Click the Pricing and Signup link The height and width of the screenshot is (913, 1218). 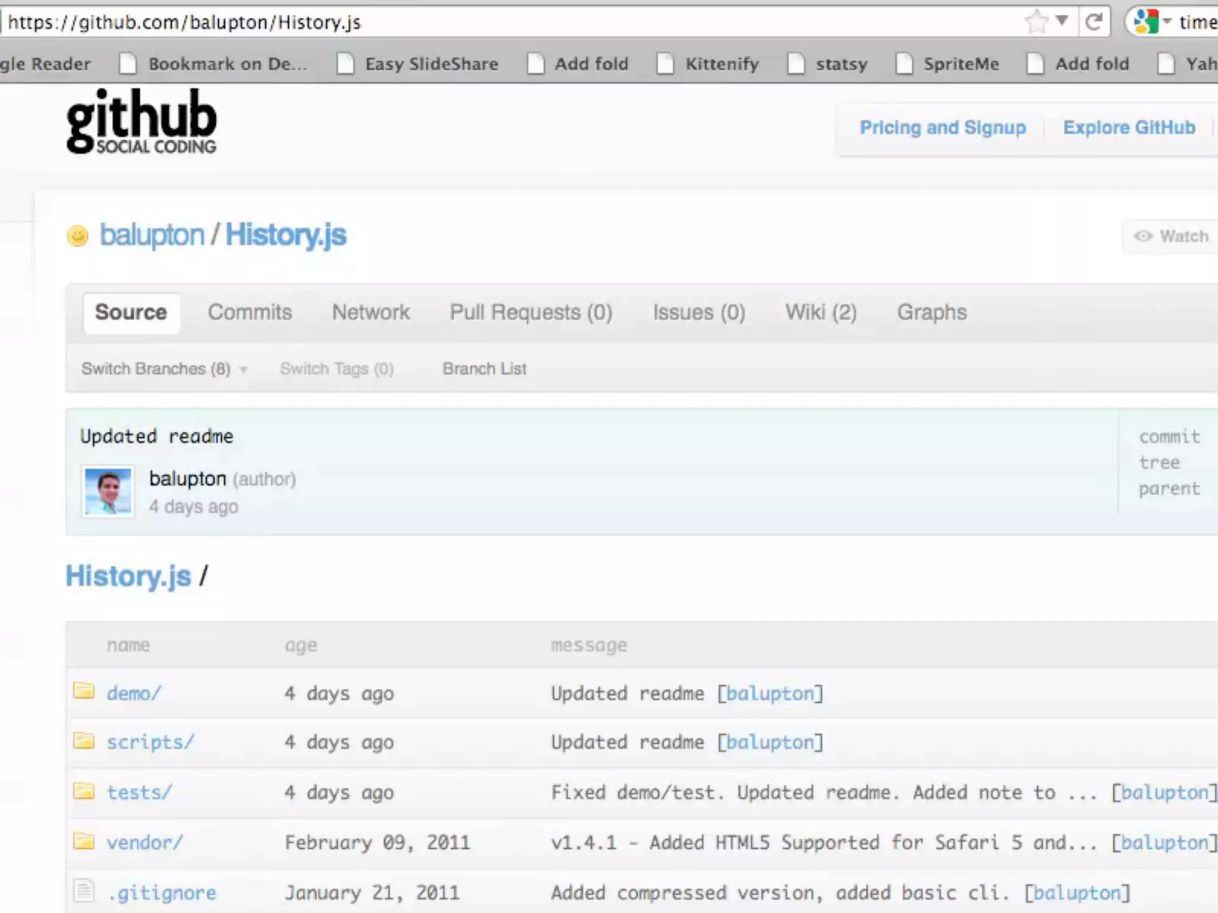tap(943, 128)
